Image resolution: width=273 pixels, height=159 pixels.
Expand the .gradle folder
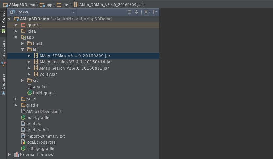tap(16, 25)
